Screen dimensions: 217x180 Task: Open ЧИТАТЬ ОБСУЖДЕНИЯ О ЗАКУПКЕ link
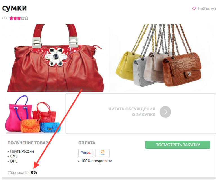tap(132, 112)
